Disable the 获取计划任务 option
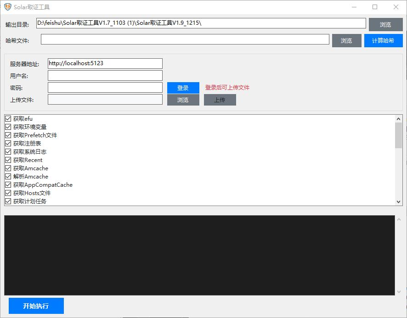This screenshot has height=318, width=407. (8, 201)
